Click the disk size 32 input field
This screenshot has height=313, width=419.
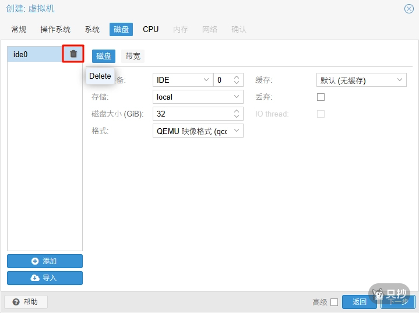coord(192,114)
